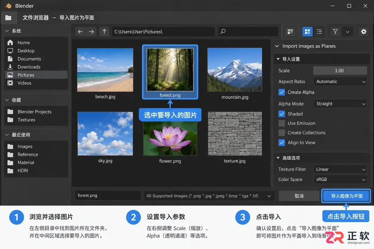Go to parent directory with up arrow
This screenshot has width=374, height=249.
click(104, 32)
